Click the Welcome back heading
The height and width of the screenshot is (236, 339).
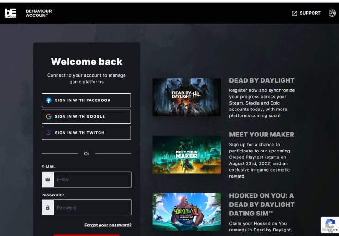click(87, 62)
